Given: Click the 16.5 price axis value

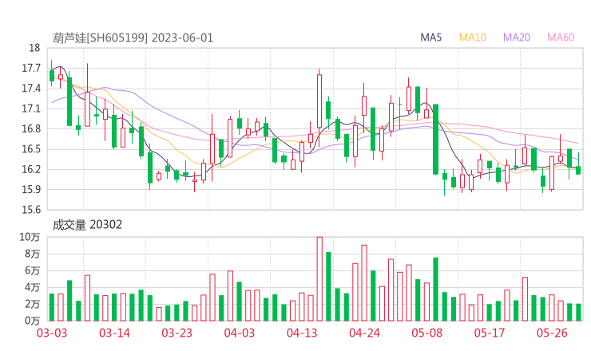Looking at the screenshot, I should [31, 149].
